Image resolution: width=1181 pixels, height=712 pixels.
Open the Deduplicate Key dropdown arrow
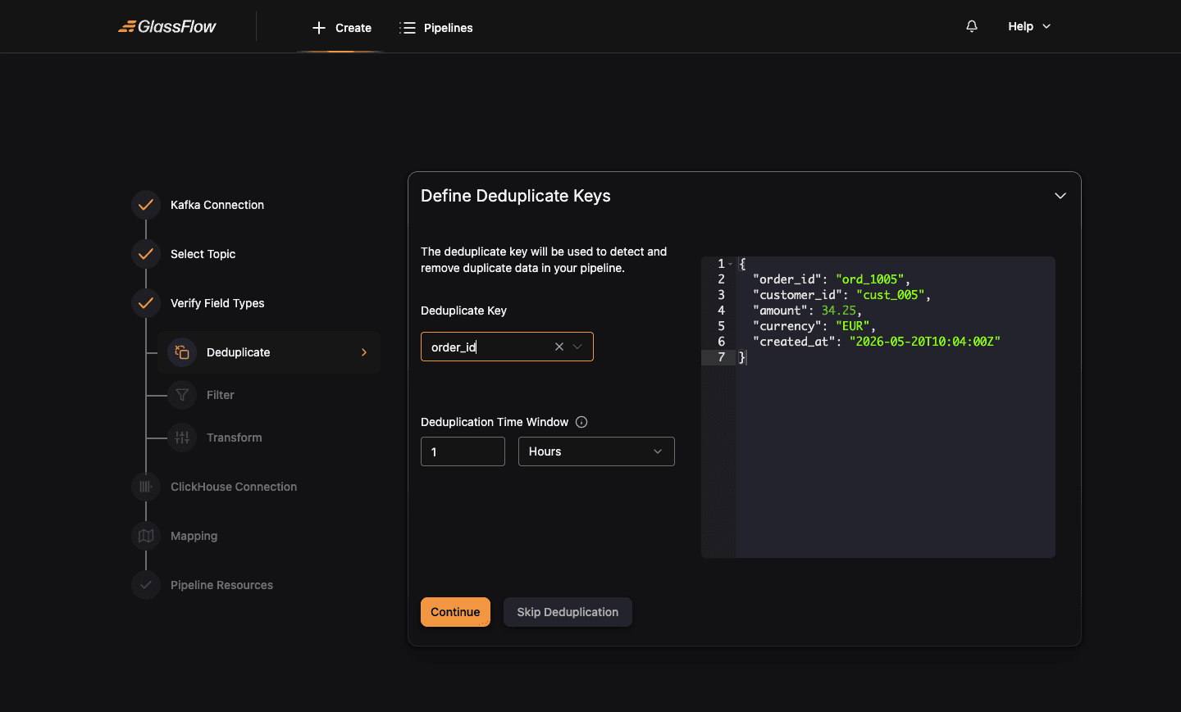(x=577, y=347)
